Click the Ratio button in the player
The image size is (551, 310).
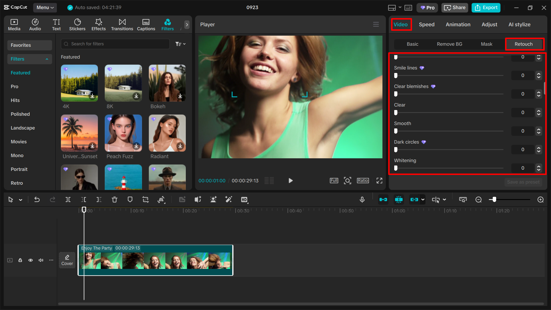[x=363, y=180]
